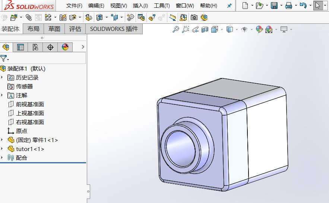This screenshot has height=203, width=329.
Task: Click the Zoom to Area icon
Action: pos(186,29)
